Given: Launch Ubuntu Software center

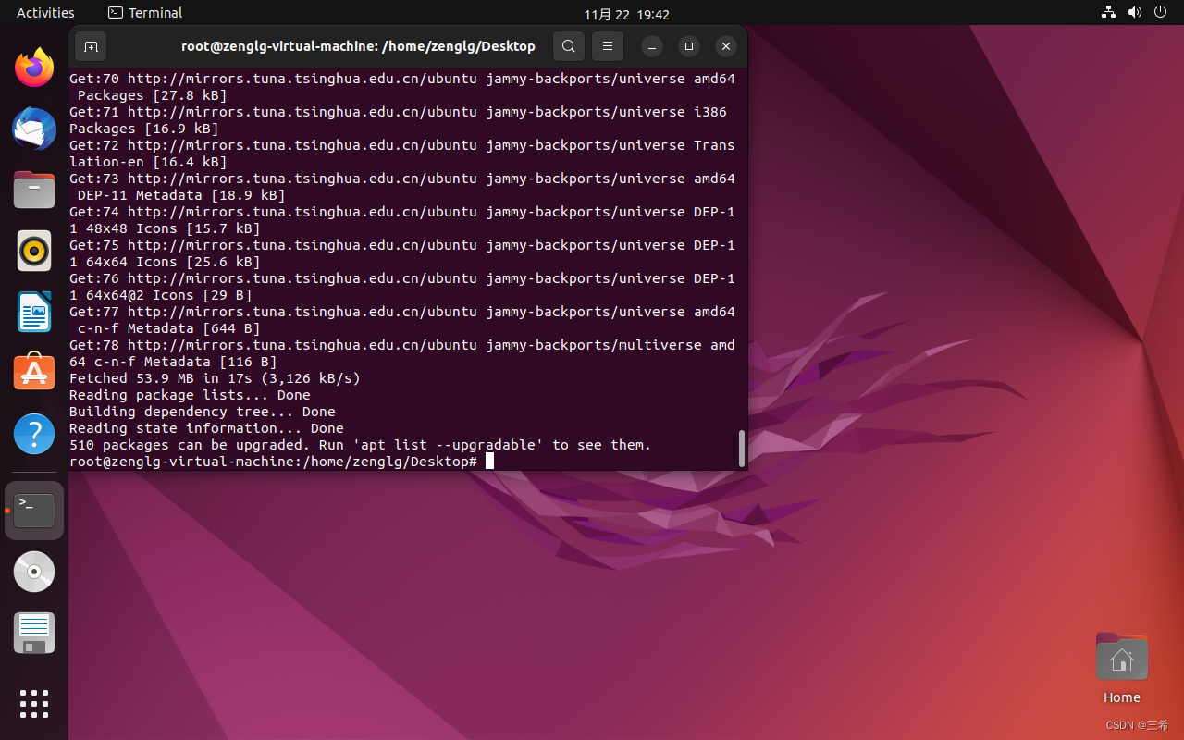Looking at the screenshot, I should pos(34,372).
